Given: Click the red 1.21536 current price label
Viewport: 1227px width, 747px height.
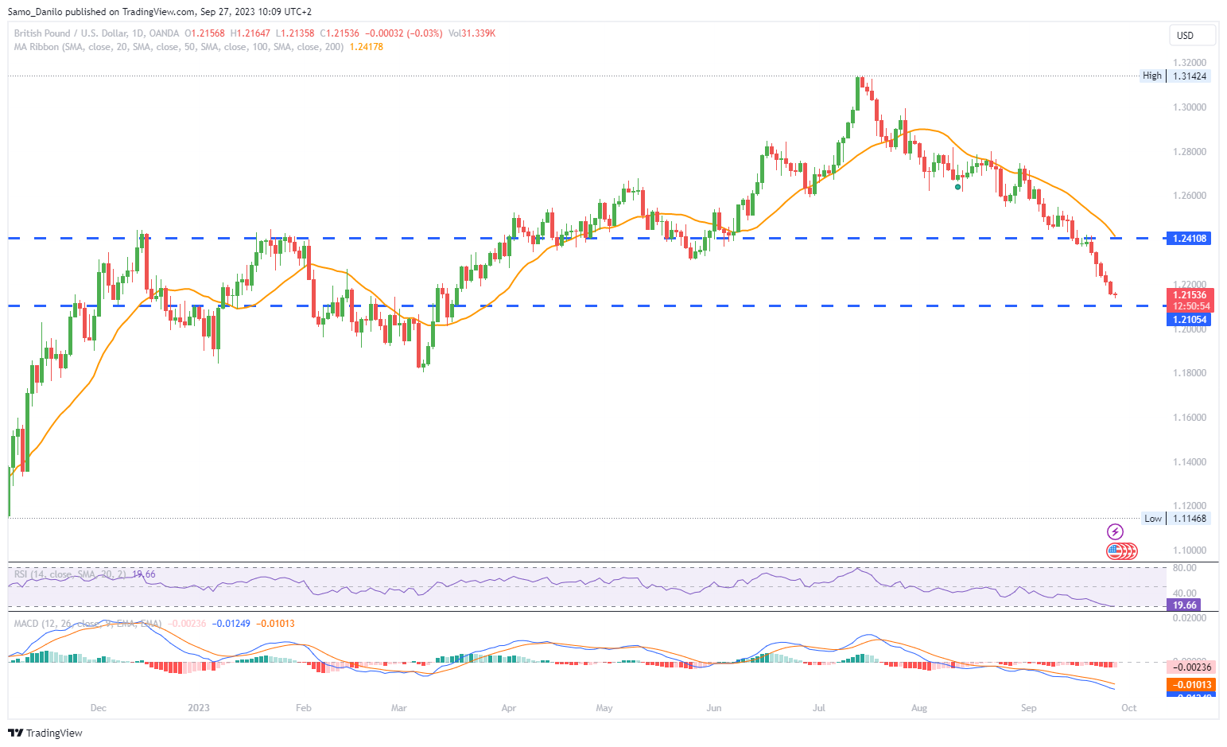Looking at the screenshot, I should (x=1190, y=295).
